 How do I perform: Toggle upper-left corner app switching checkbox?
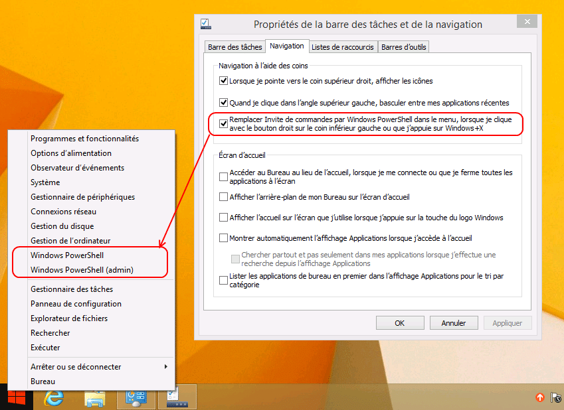[223, 103]
